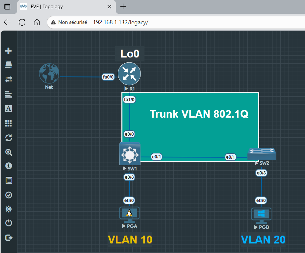The image size is (305, 253).
Task: Open Lab details list icon in sidebar
Action: 9,180
